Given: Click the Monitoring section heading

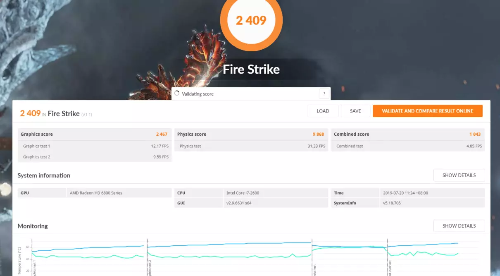Looking at the screenshot, I should [33, 226].
